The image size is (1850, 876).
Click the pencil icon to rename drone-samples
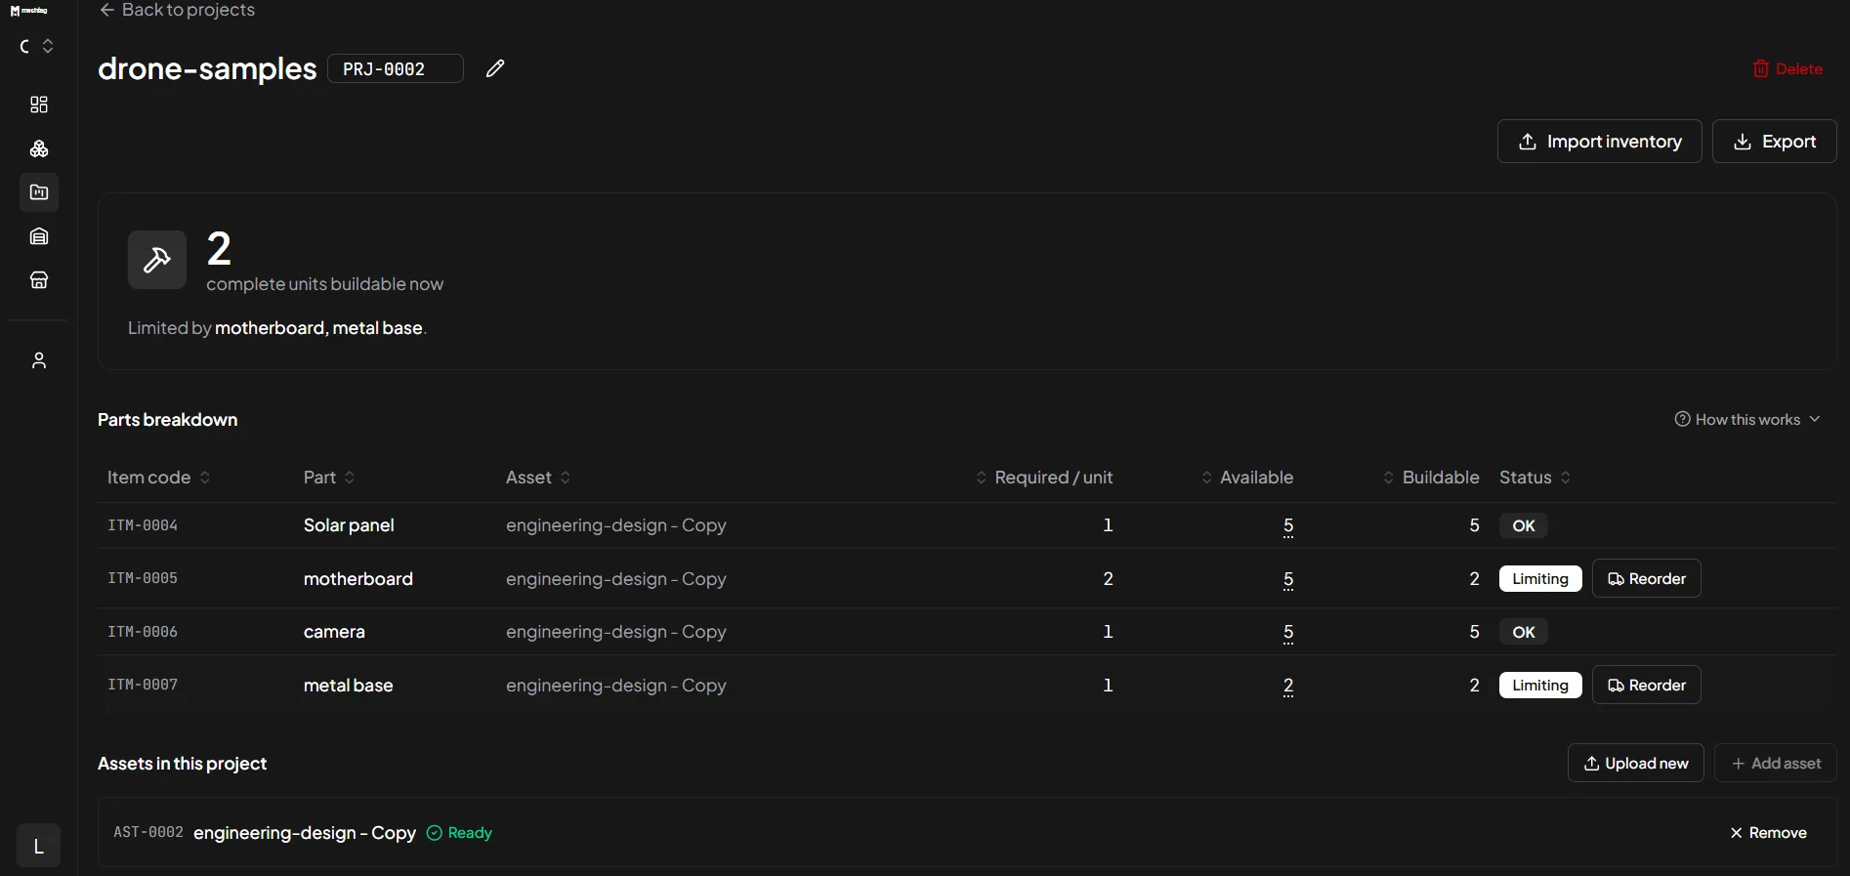tap(495, 68)
